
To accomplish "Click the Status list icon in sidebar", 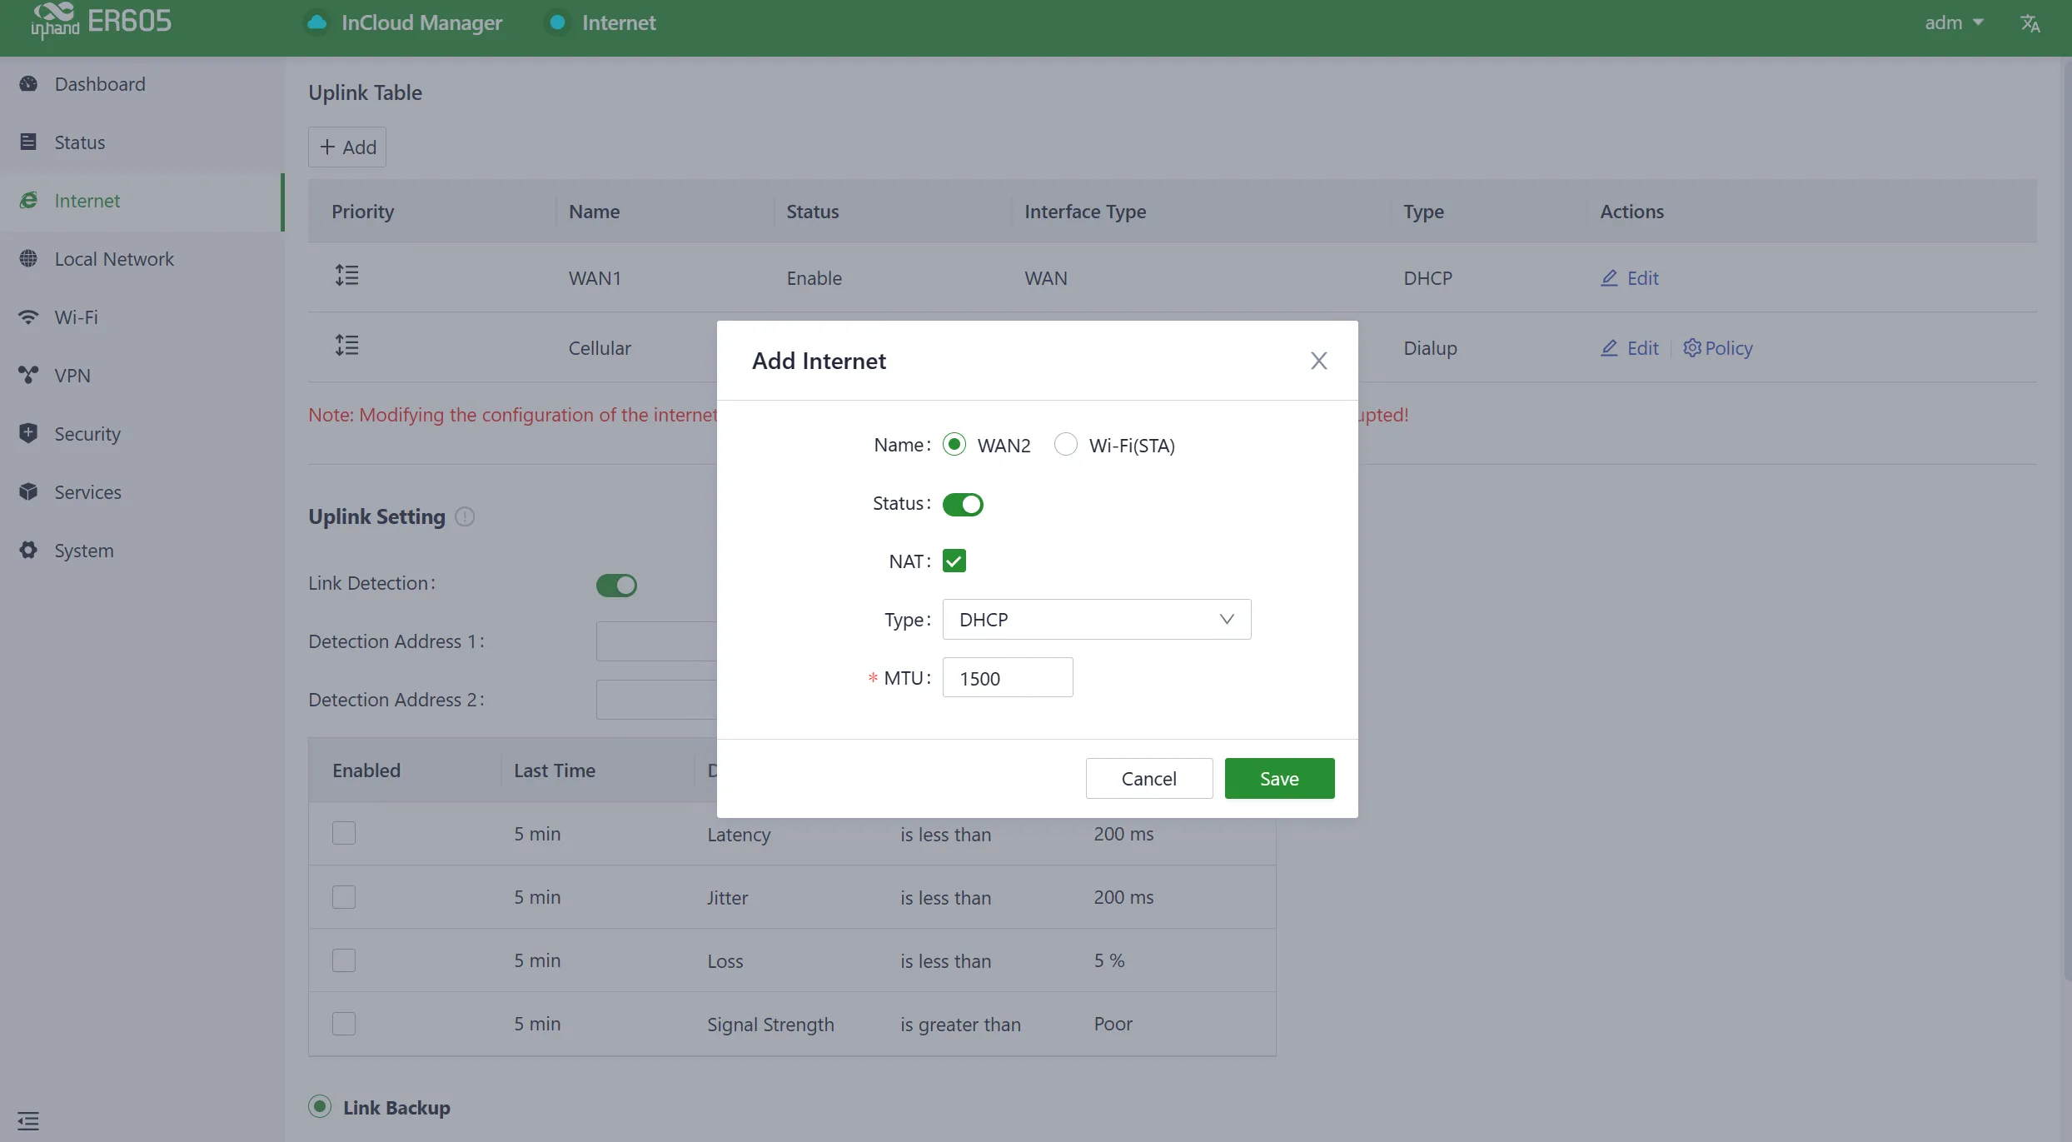I will pyautogui.click(x=28, y=142).
